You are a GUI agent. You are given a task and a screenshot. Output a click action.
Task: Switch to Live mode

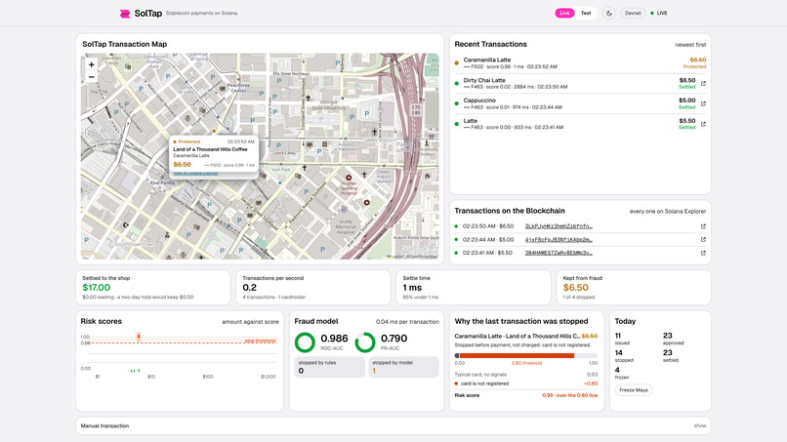pos(564,13)
